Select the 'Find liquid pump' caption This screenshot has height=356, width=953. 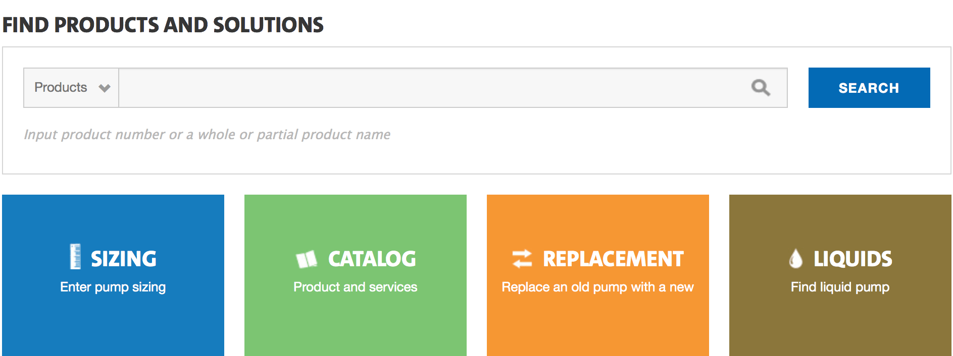(840, 287)
